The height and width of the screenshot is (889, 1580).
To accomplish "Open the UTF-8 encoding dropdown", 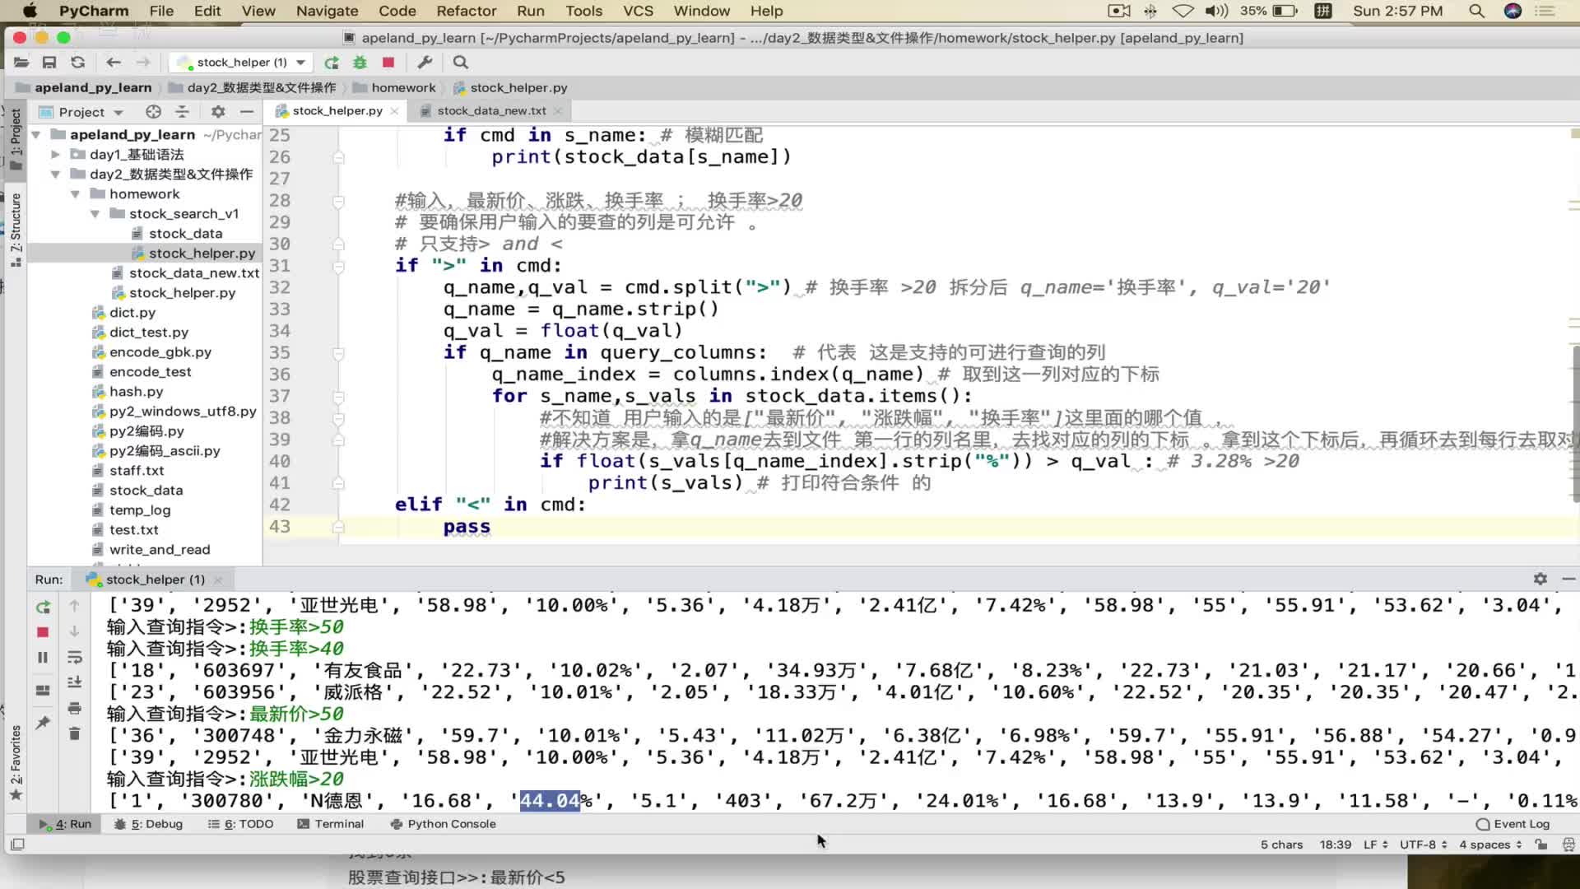I will coord(1423,845).
